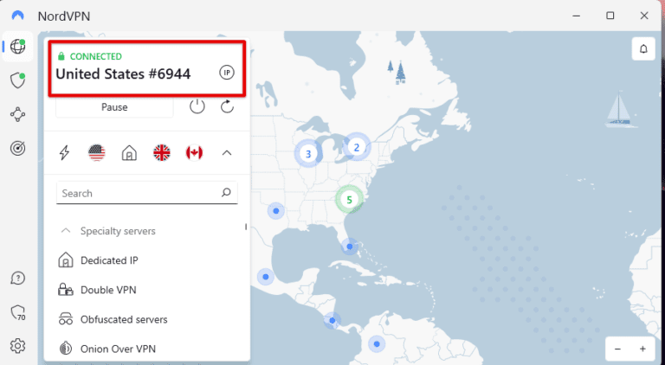
Task: Open the Threat Protection shield icon
Action: (17, 80)
